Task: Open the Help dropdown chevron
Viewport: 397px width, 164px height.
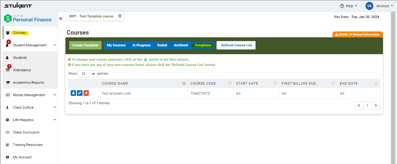Action: click(x=356, y=6)
